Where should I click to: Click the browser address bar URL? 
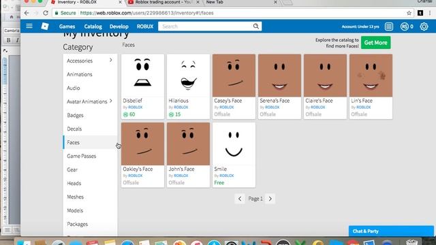pyautogui.click(x=147, y=13)
